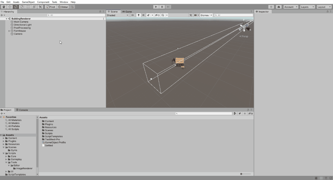Open the Window menu
Screen dimensions: 333x180
click(x=64, y=2)
